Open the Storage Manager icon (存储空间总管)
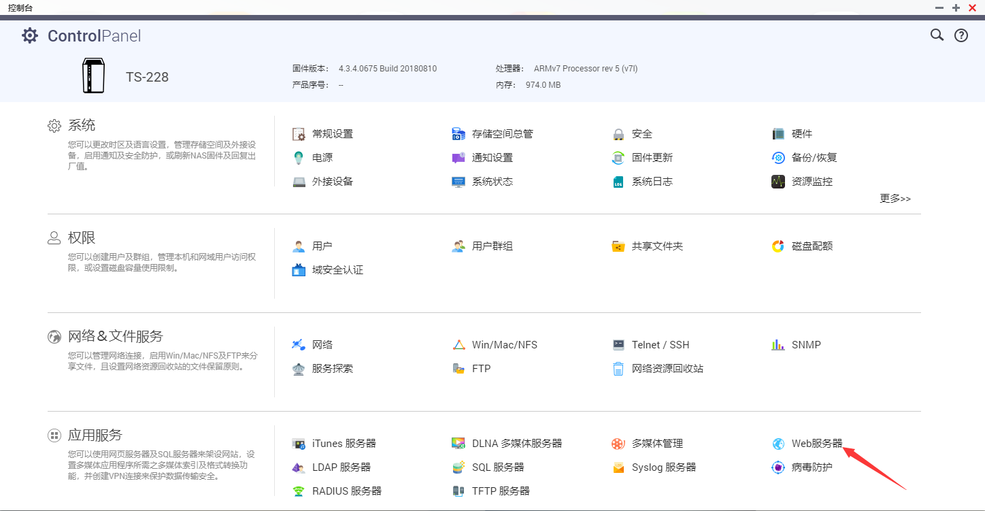Viewport: 985px width, 511px height. [x=458, y=134]
